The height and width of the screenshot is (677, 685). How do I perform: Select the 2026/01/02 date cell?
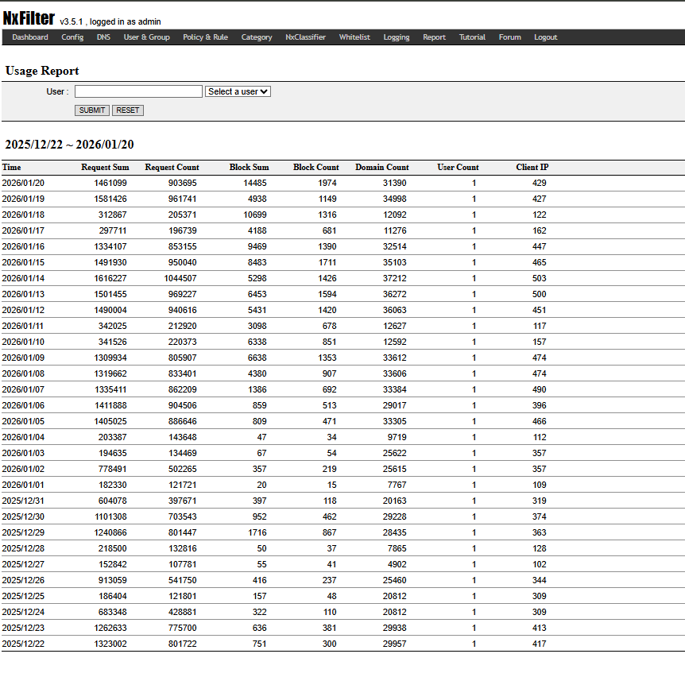23,469
